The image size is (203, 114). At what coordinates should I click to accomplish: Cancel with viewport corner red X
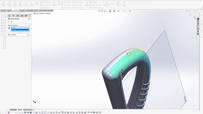click(x=194, y=17)
